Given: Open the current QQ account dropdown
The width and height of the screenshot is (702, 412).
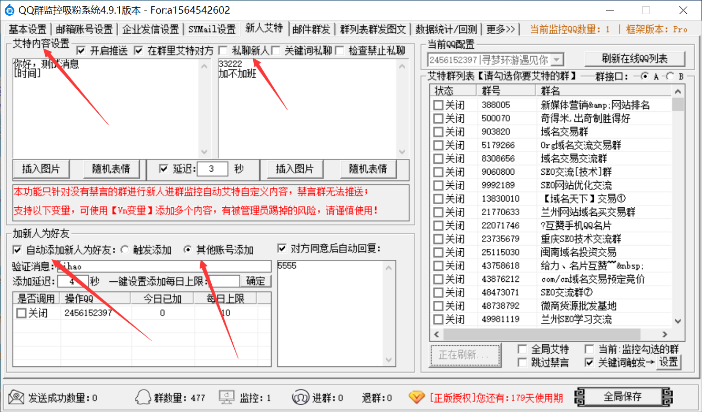Looking at the screenshot, I should (x=558, y=60).
